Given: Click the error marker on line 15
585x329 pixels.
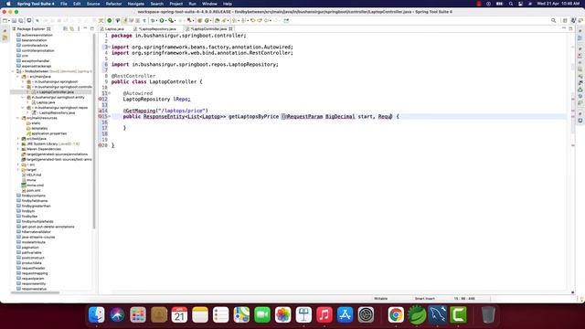Looking at the screenshot, I should [100, 116].
